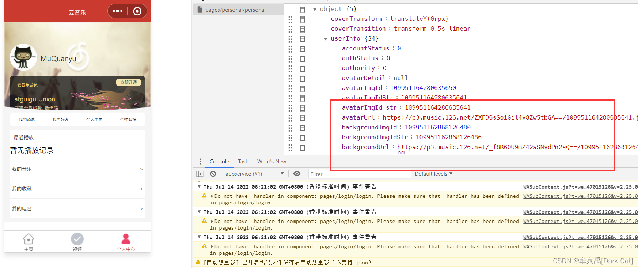
Task: Open 个人主页 profile page
Action: click(94, 120)
